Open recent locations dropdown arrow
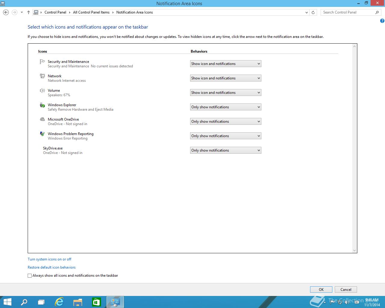This screenshot has width=385, height=308. point(22,12)
